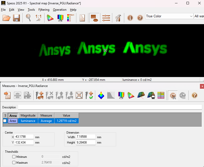The height and width of the screenshot is (167, 204).
Task: Expand the True Color display mode dropdown
Action: [169, 16]
